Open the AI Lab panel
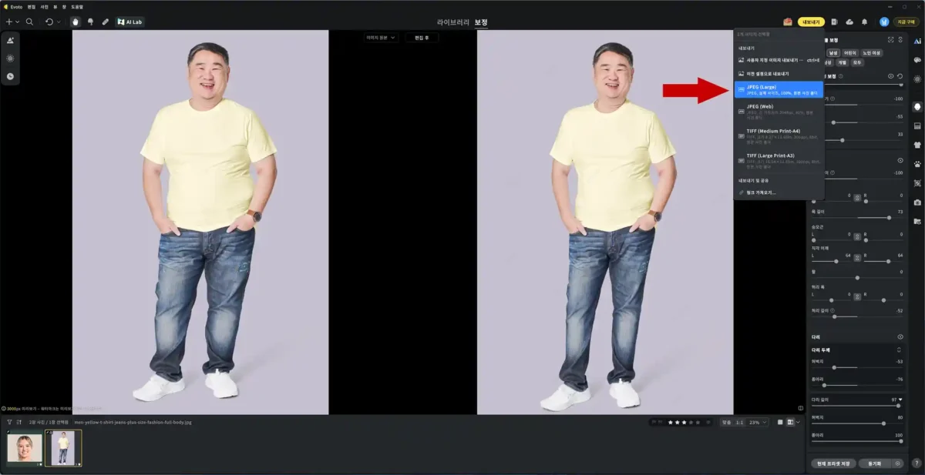 coord(129,22)
